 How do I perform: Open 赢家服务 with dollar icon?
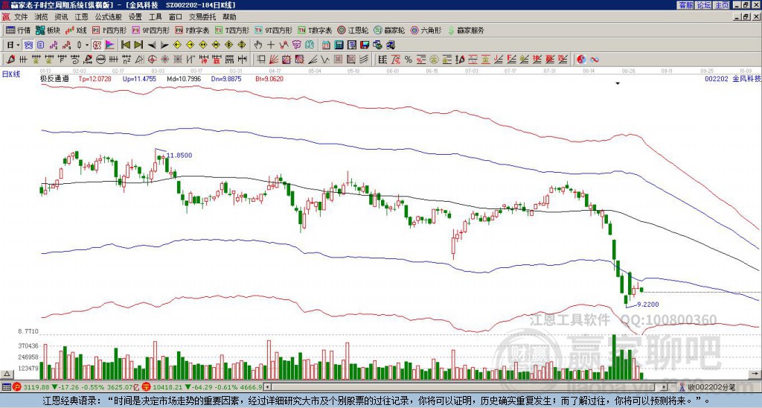click(x=466, y=30)
